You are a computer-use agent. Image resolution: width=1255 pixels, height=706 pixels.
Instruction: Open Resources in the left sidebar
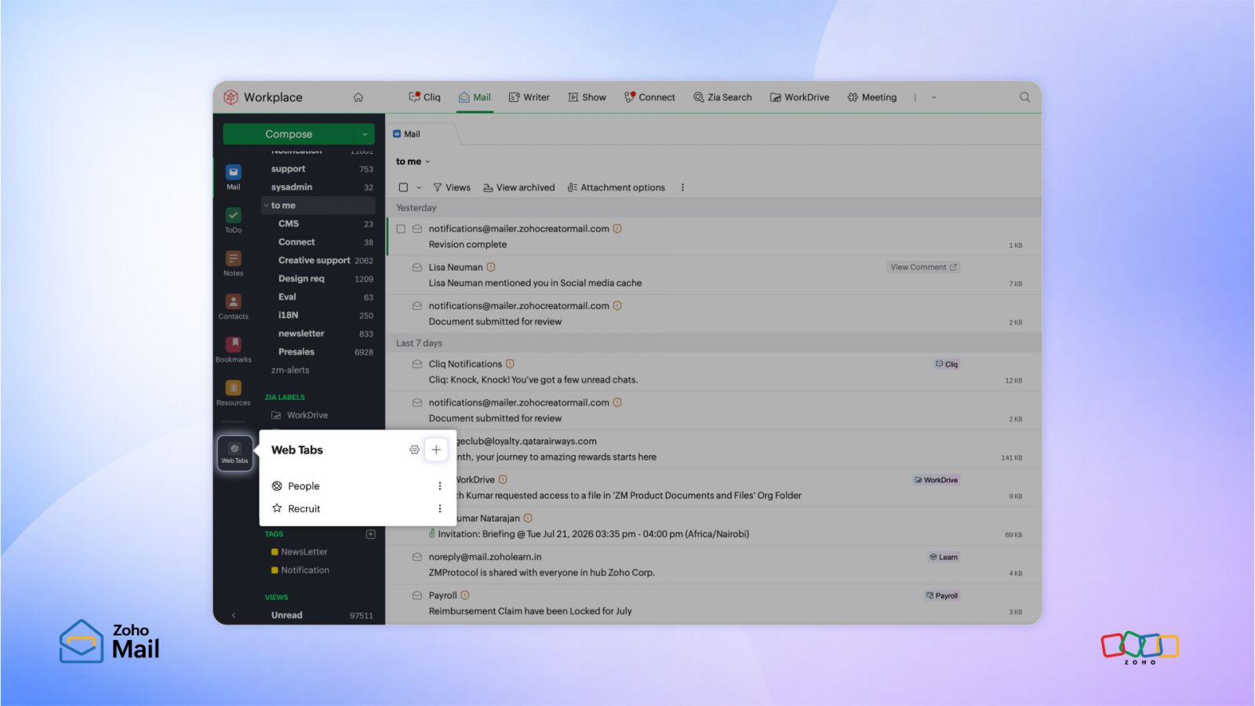click(x=233, y=392)
